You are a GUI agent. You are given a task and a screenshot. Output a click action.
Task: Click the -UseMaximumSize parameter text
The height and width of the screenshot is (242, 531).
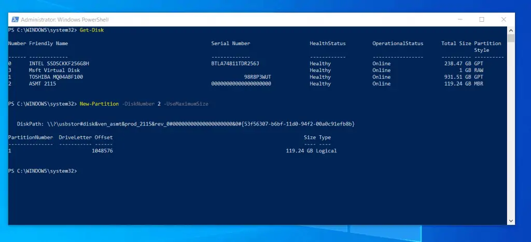186,104
